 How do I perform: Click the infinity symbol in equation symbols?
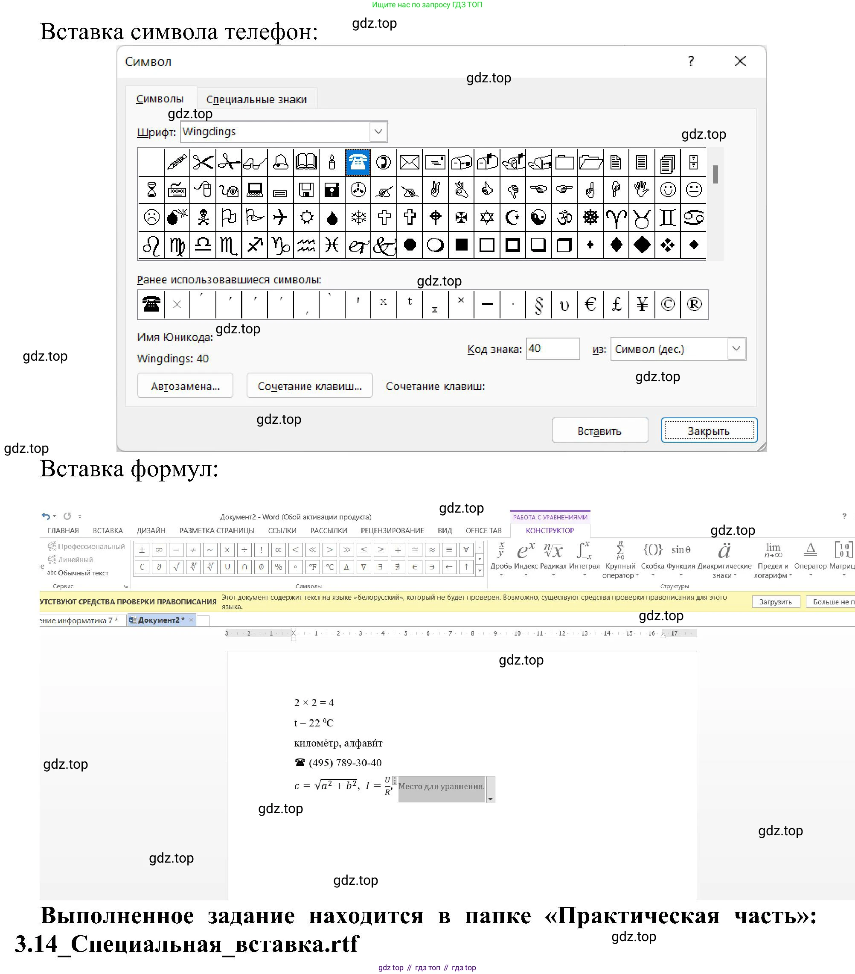click(x=159, y=550)
